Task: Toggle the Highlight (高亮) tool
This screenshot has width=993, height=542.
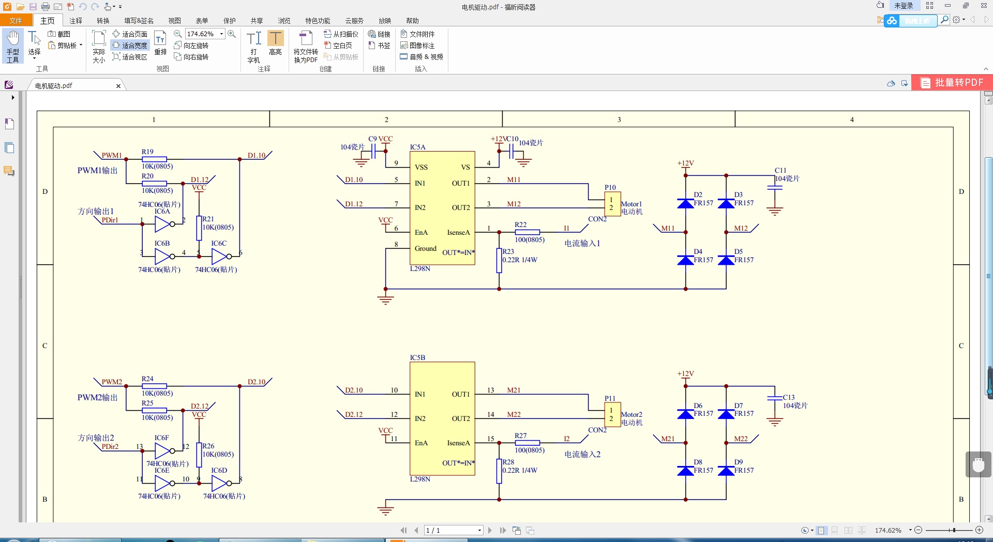Action: coord(275,42)
